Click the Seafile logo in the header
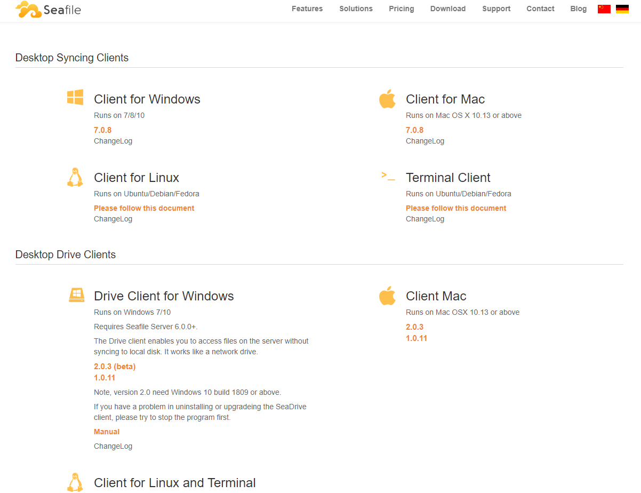641x493 pixels. tap(48, 9)
